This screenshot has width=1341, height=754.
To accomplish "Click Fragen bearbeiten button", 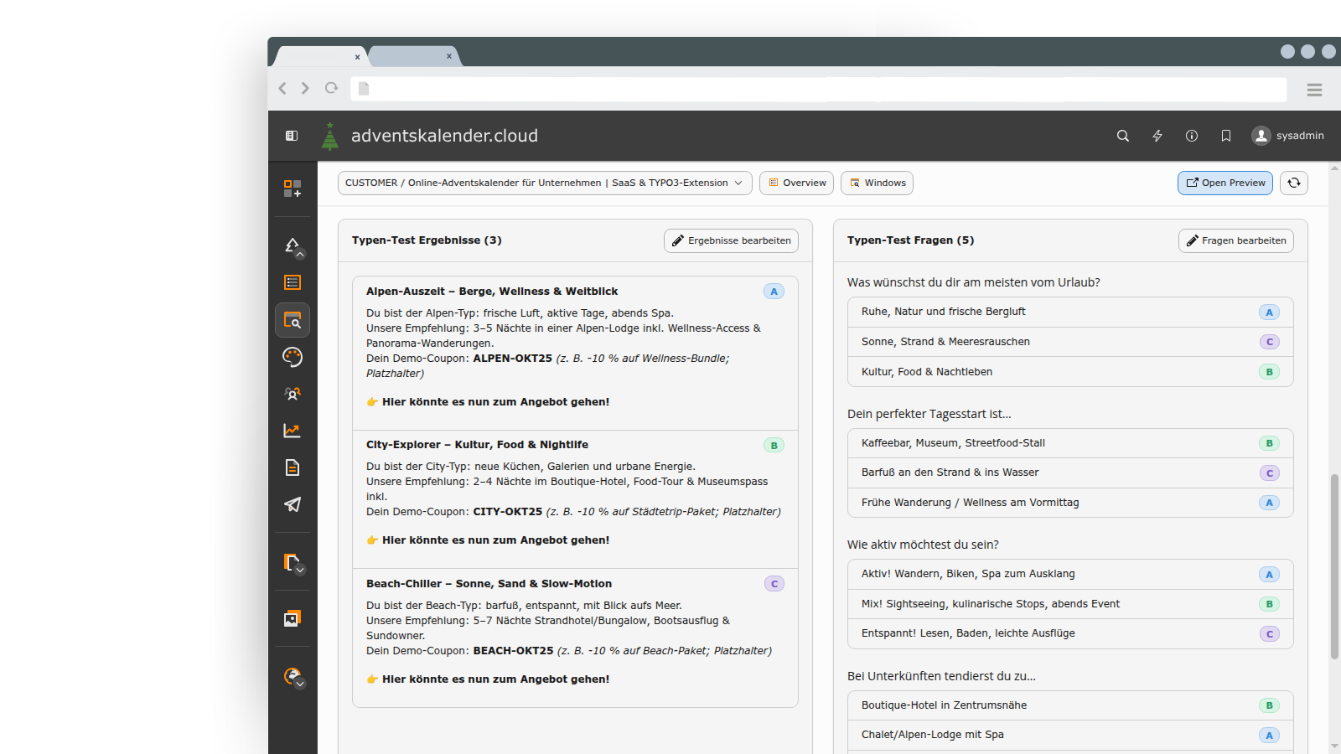I will [x=1236, y=240].
